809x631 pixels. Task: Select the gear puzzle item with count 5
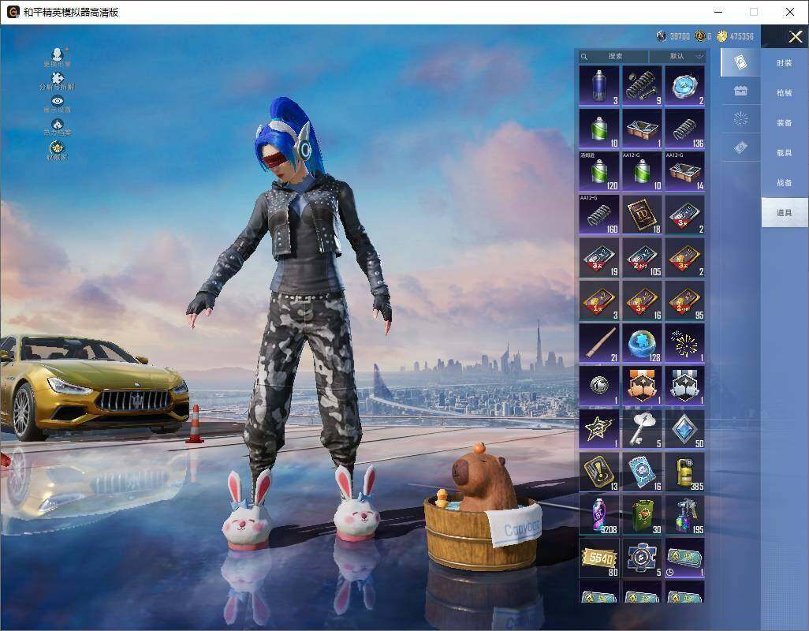[642, 558]
